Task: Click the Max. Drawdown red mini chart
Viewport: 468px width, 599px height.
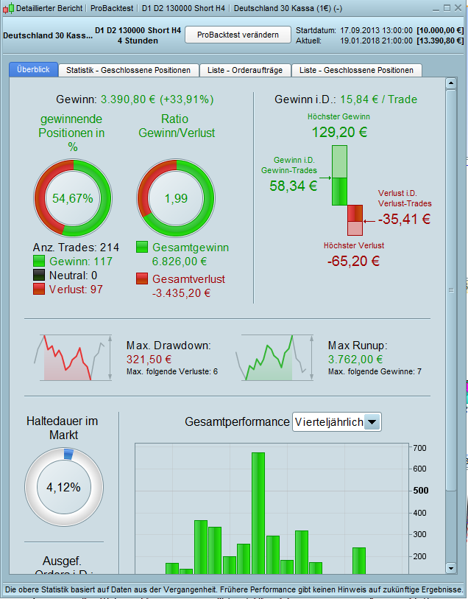Action: tap(73, 357)
